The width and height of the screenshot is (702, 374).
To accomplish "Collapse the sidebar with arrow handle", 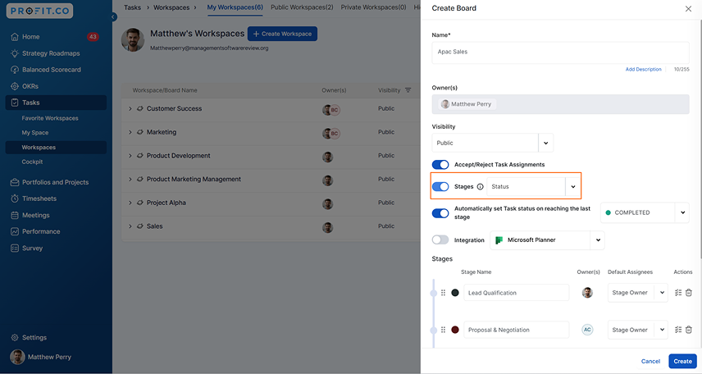I will (x=113, y=17).
